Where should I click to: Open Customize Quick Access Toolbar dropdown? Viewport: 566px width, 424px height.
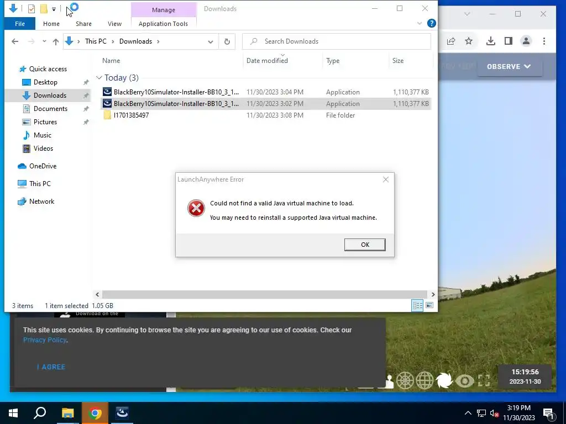tap(54, 9)
